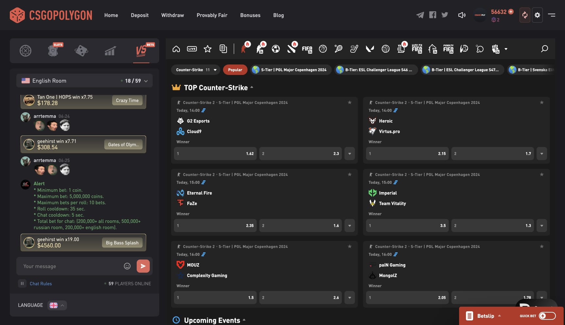This screenshot has width=565, height=325.
Task: Select the Valorant sport icon
Action: (370, 49)
